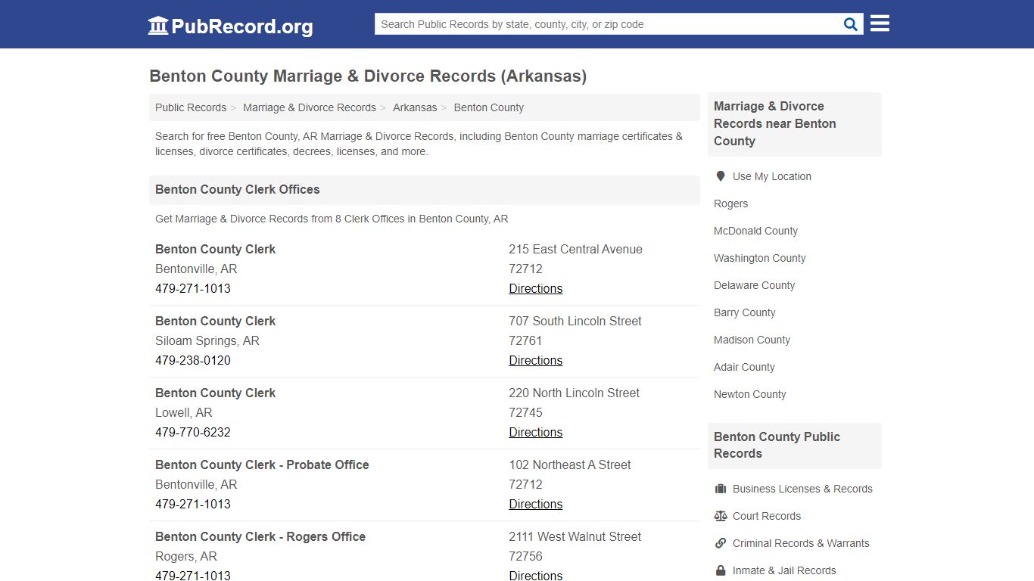This screenshot has height=581, width=1034.
Task: Open Court Records link
Action: point(767,516)
